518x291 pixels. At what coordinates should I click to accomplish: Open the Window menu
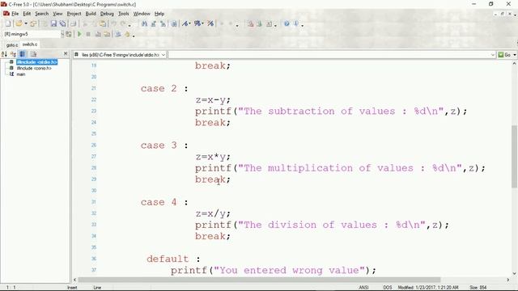click(142, 14)
